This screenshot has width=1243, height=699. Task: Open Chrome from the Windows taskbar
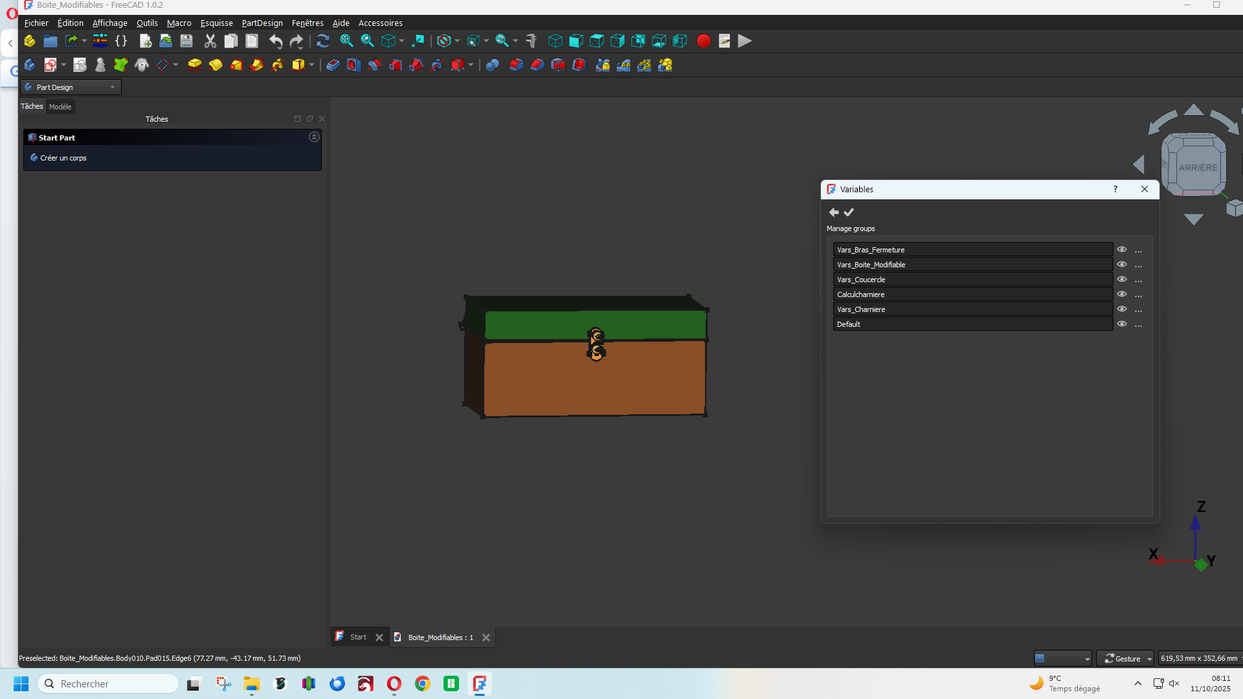[423, 684]
